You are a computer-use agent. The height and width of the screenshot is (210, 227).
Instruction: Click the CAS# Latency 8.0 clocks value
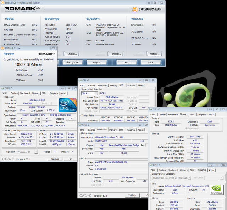(195, 144)
